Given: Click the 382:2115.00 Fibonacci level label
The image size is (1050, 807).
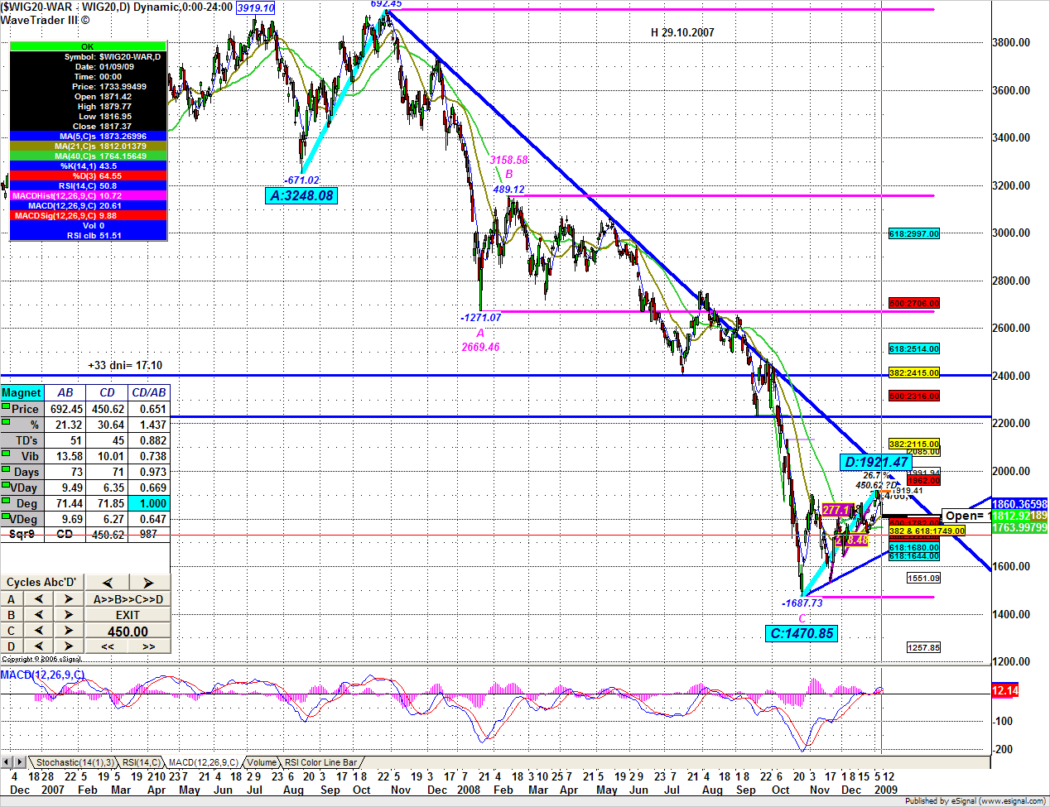Looking at the screenshot, I should pos(914,444).
